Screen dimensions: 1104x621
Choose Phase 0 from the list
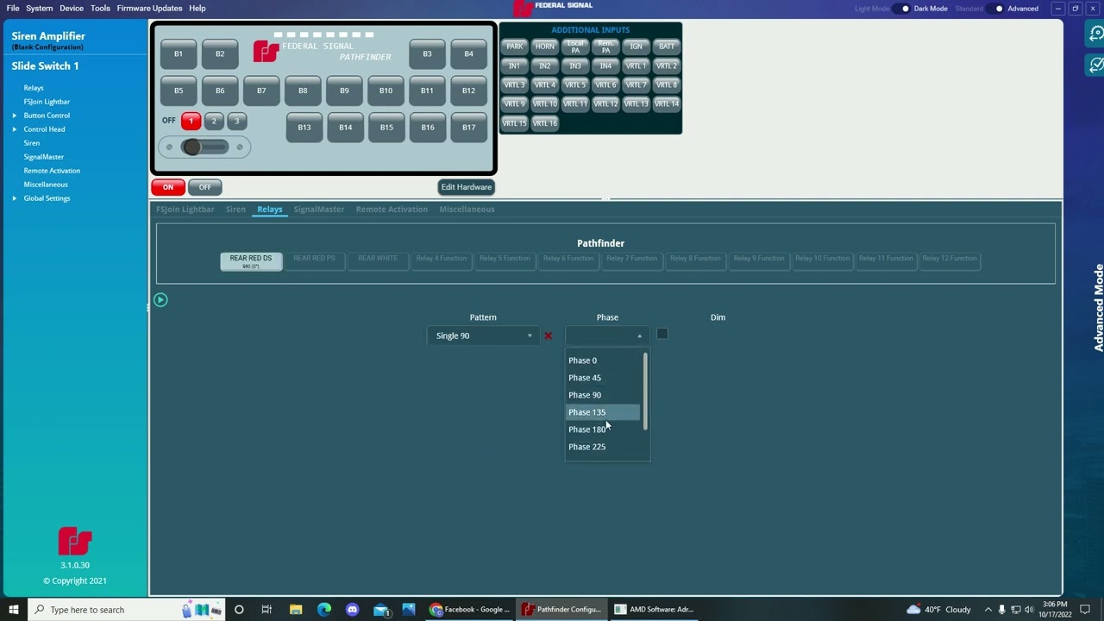coord(603,361)
